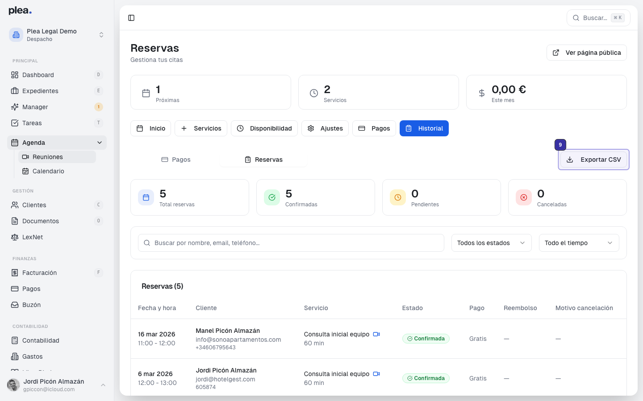Switch to the Ajustes tab
Screen dimensions: 643x401
coord(325,128)
